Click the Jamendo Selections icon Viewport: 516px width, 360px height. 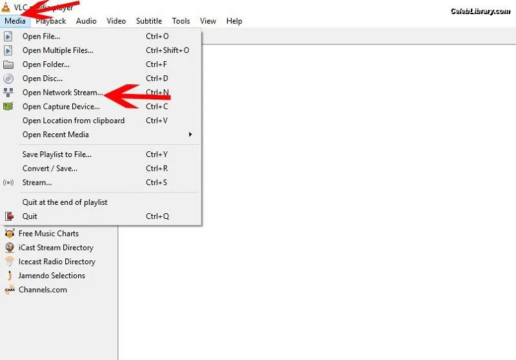[x=10, y=276]
